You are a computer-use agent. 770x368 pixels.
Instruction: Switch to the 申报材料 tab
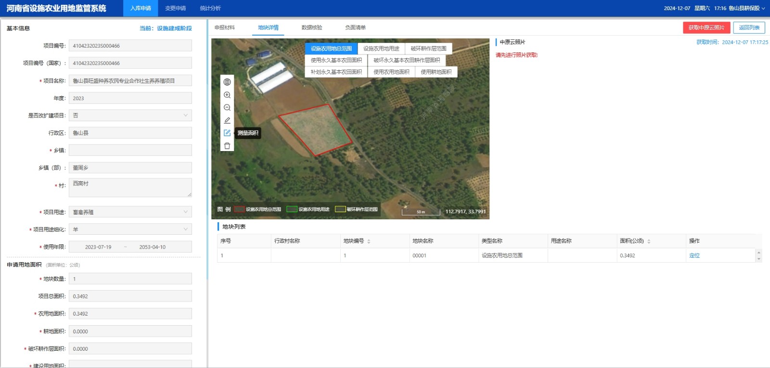[225, 27]
